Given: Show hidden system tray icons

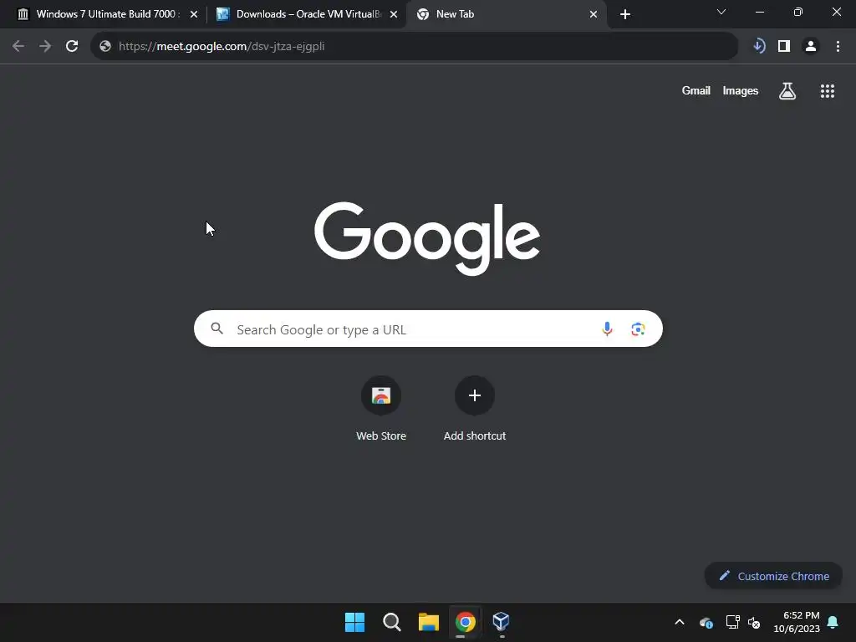Looking at the screenshot, I should coord(680,622).
